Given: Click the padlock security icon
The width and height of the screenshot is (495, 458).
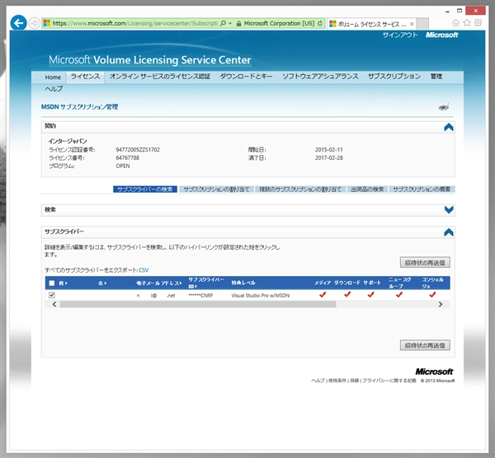Looking at the screenshot, I should (238, 23).
